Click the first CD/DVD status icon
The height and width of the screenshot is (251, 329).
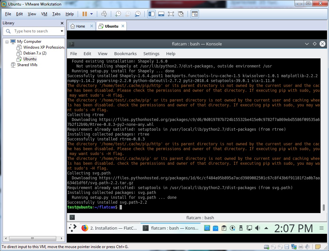point(273,247)
